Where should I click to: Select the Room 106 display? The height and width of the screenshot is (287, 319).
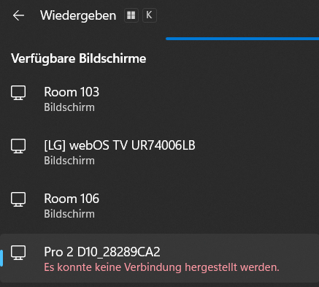(159, 207)
